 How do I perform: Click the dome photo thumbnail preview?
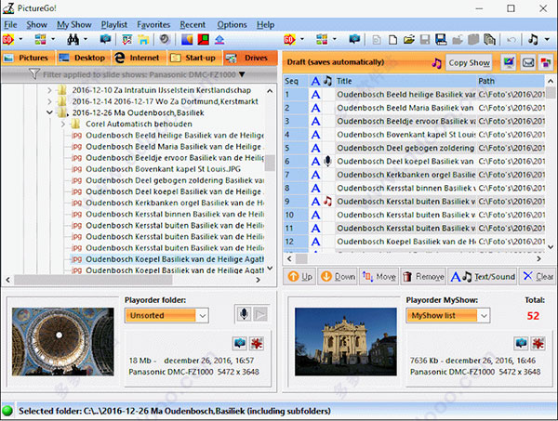[x=63, y=342]
